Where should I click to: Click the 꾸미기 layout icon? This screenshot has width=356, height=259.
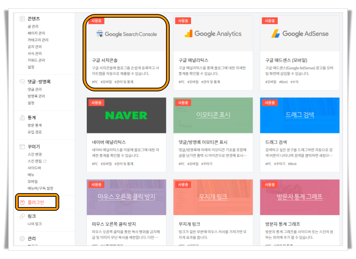coord(22,147)
